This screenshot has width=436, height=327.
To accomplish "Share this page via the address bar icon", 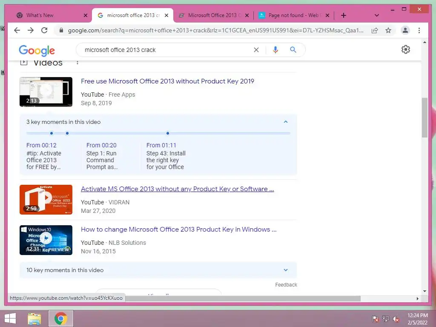I will pyautogui.click(x=375, y=30).
